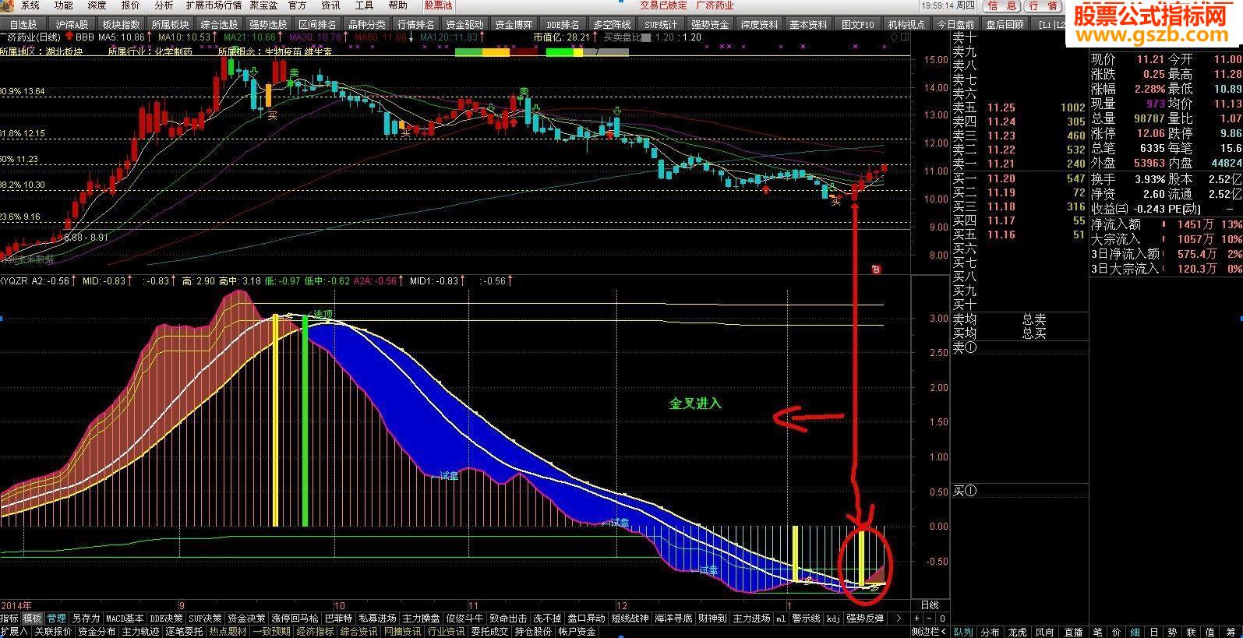Expand the 扩展 panel arrow
1243x638 pixels.
(14, 632)
